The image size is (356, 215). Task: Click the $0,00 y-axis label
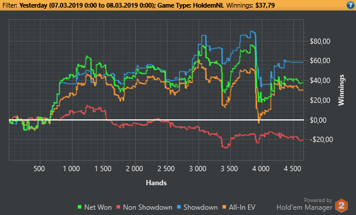pyautogui.click(x=318, y=120)
